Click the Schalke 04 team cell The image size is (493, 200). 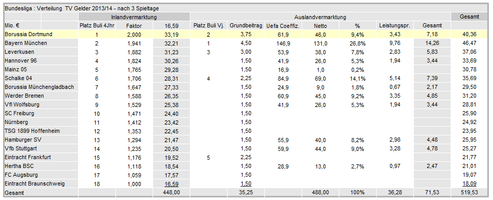pyautogui.click(x=40, y=78)
